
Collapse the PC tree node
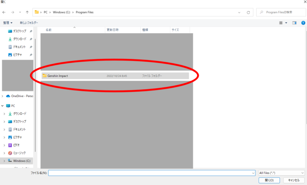3,106
